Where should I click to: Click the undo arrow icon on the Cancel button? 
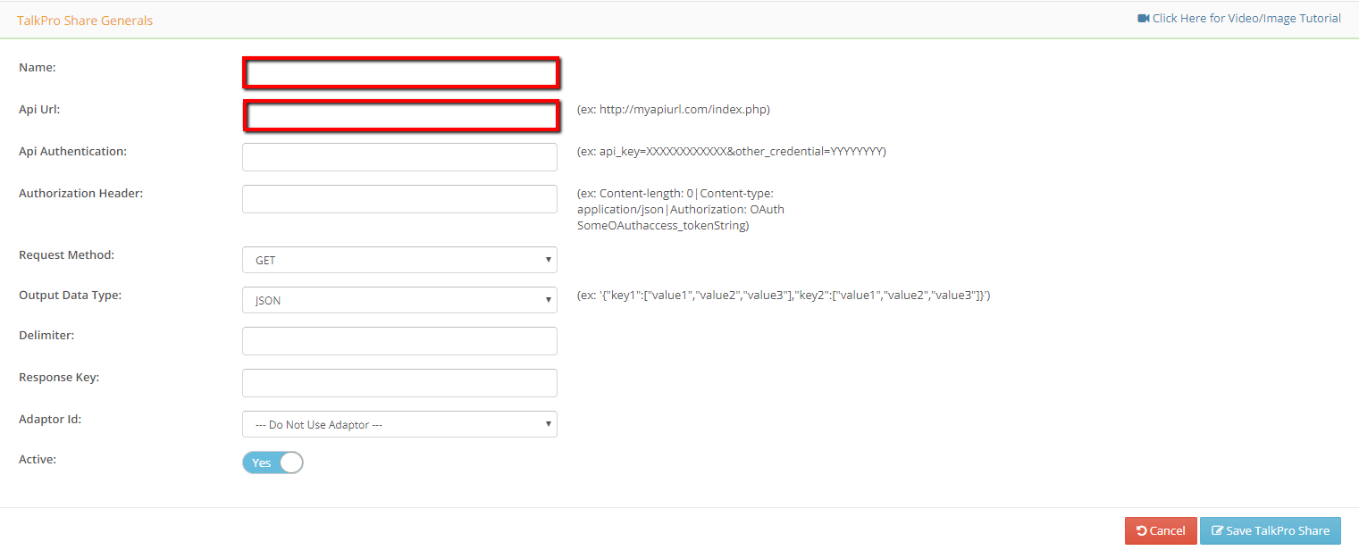(1141, 531)
